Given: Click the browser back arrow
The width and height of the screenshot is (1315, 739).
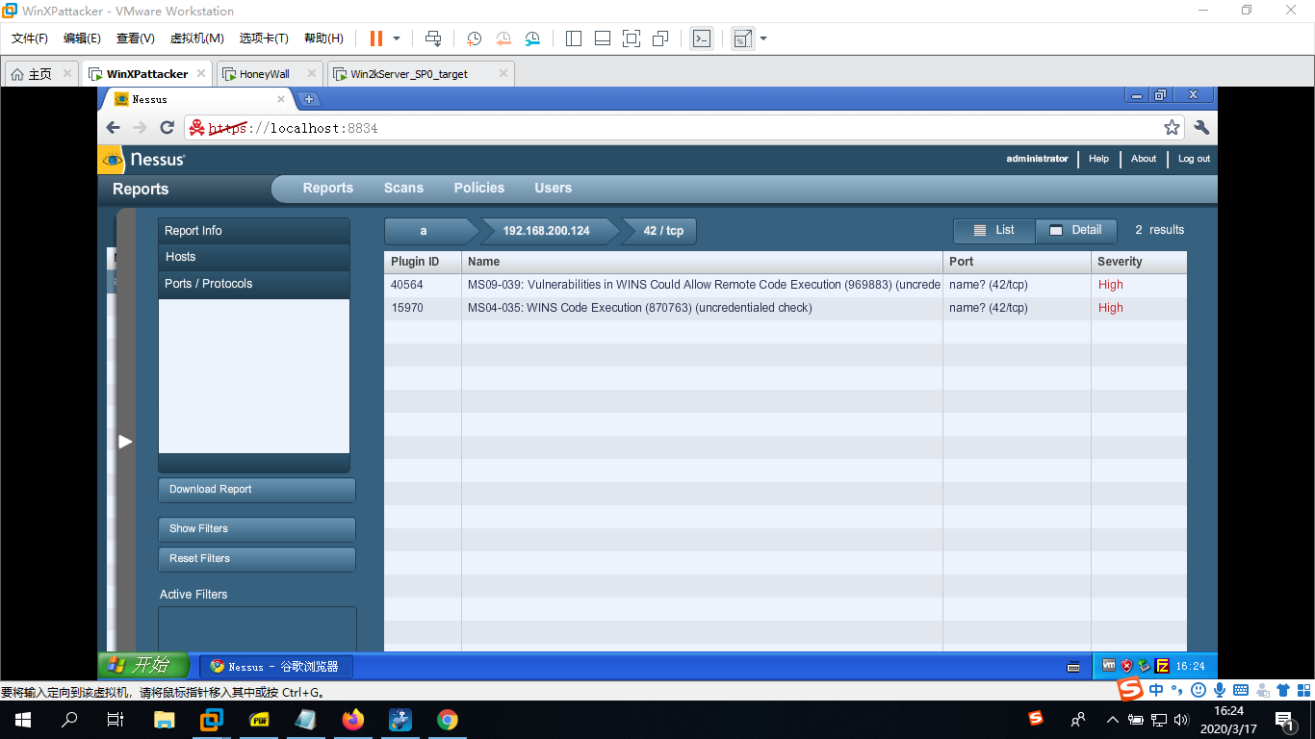Looking at the screenshot, I should coord(114,127).
